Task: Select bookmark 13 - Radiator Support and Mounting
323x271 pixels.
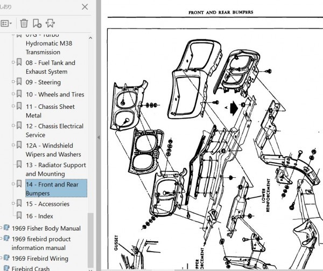Action: (x=56, y=169)
